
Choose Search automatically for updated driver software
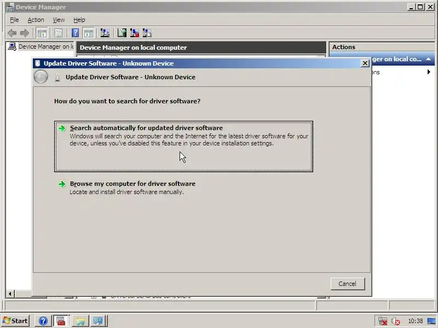pos(183,147)
